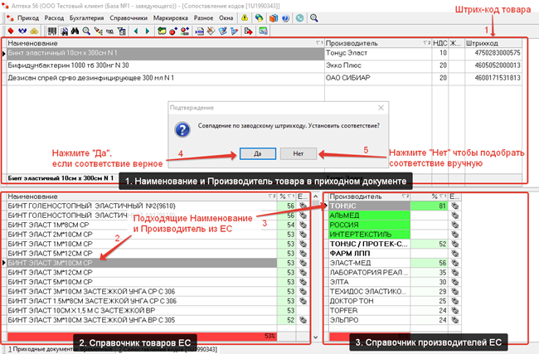Select БИНТ ЭЛАСТ 3М*12СМ СР row
This screenshot has height=354, width=539.
(142, 273)
